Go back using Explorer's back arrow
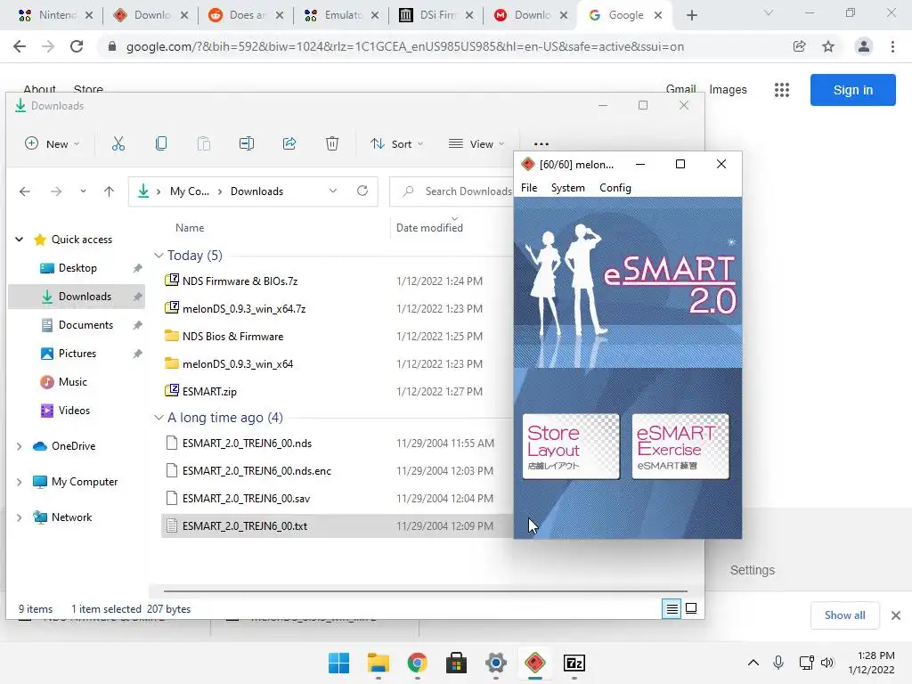The height and width of the screenshot is (684, 912). pos(24,191)
